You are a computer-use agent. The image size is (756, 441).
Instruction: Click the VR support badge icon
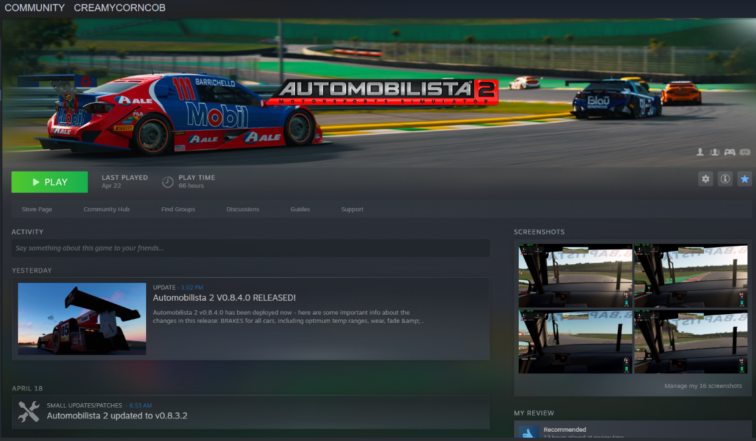tap(745, 152)
